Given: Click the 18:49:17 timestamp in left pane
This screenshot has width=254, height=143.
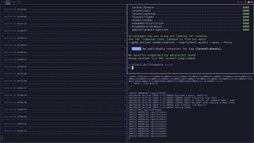Looking at the screenshot, I should 22,38.
